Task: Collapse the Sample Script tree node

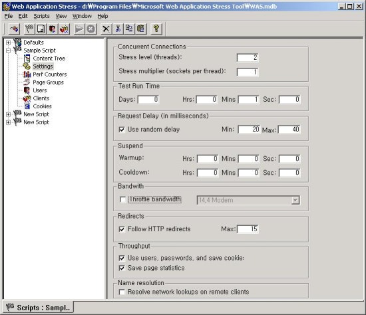Action: click(x=8, y=51)
